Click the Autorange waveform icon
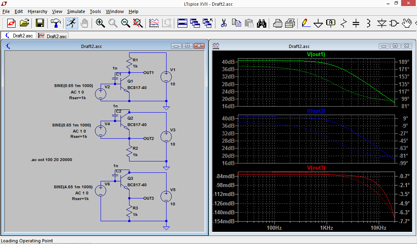The image size is (417, 244). [x=154, y=23]
